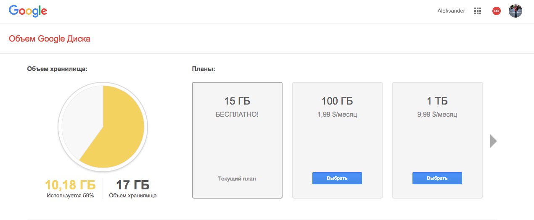The image size is (534, 220).
Task: Click the Объем Google Диска heading
Action: [x=50, y=39]
